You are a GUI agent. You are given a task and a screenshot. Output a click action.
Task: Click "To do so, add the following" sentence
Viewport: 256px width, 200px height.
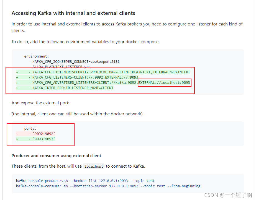point(86,42)
